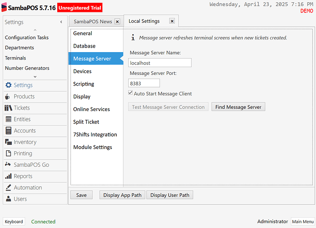Click Test Message Server Connection button
The width and height of the screenshot is (316, 228).
(168, 107)
